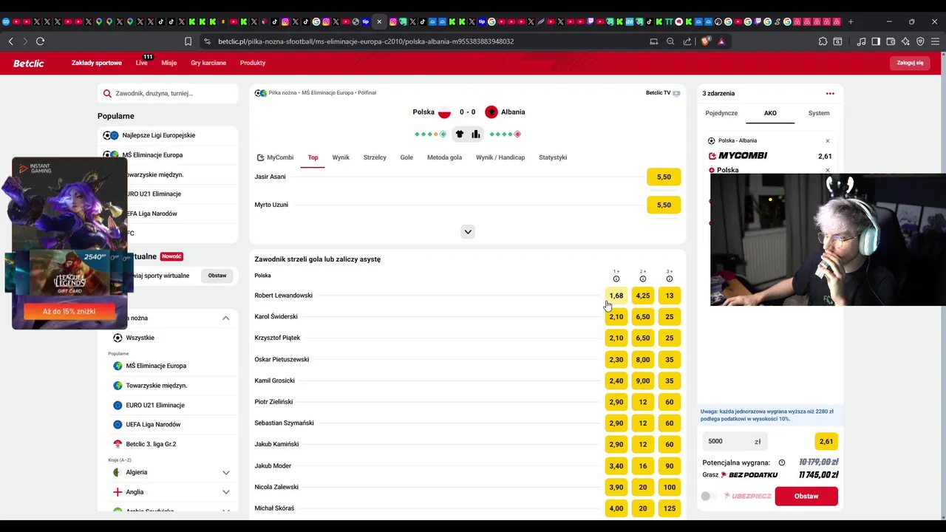Open the match jersey lineup icon
Viewport: 946px width, 532px height.
tap(460, 134)
